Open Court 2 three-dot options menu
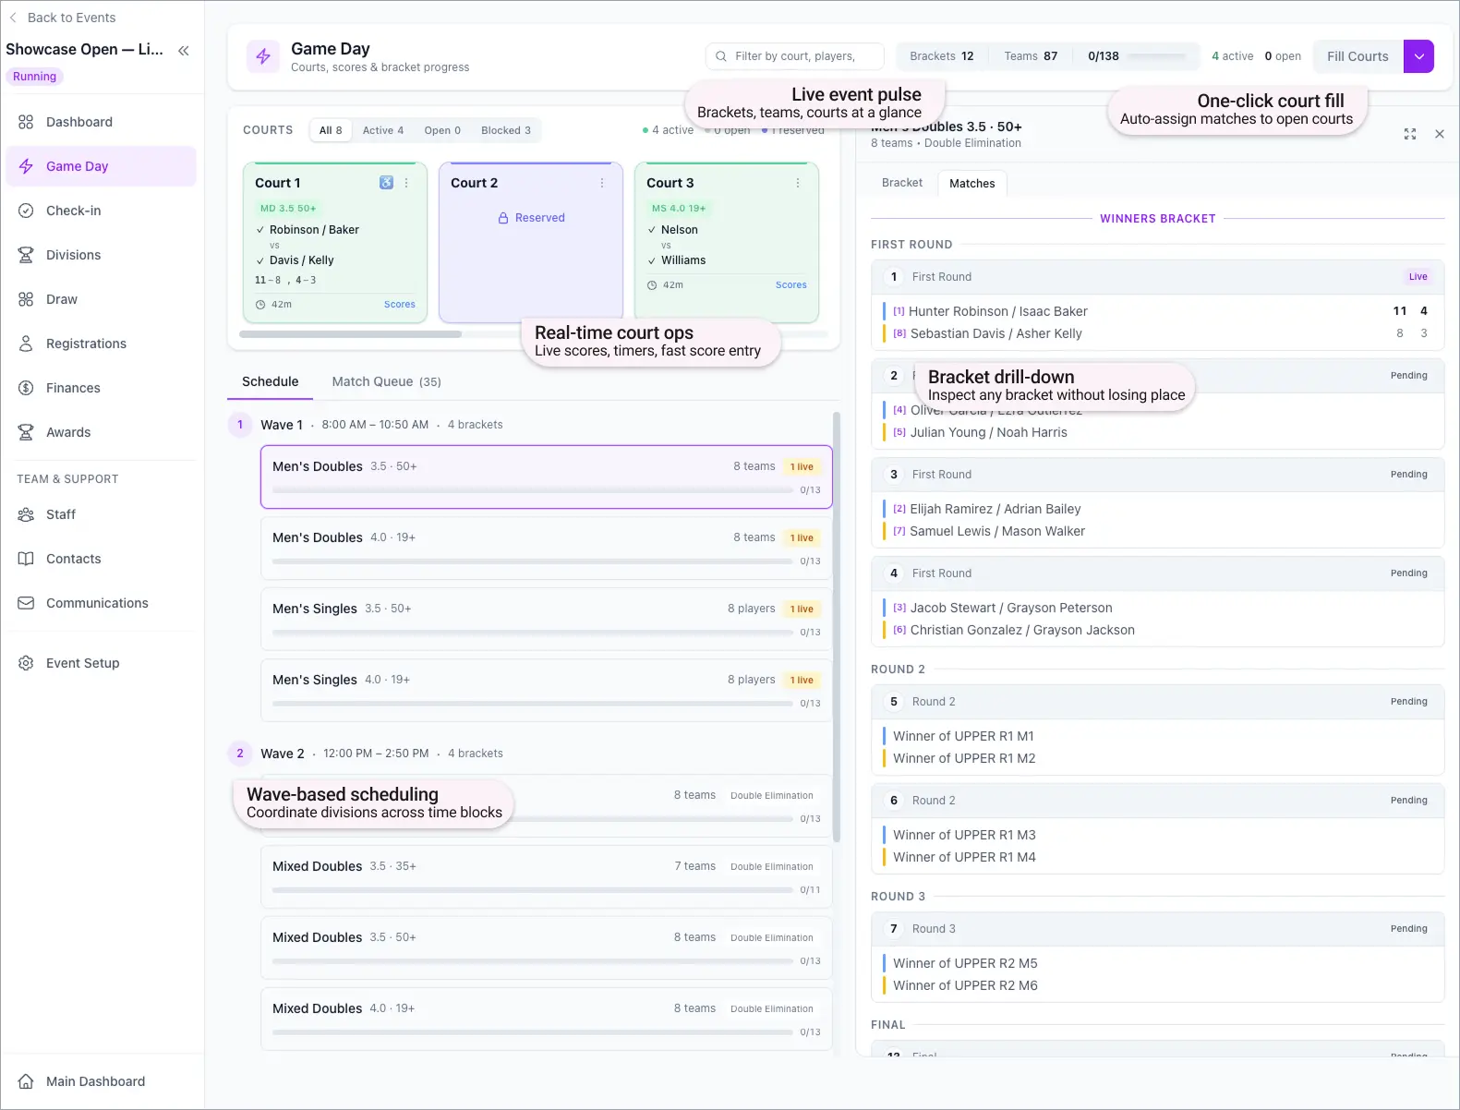The height and width of the screenshot is (1110, 1460). [602, 183]
